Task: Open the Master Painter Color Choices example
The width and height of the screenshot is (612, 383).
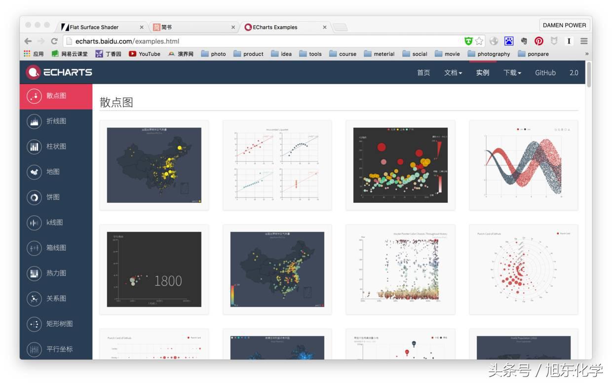Action: coord(400,269)
